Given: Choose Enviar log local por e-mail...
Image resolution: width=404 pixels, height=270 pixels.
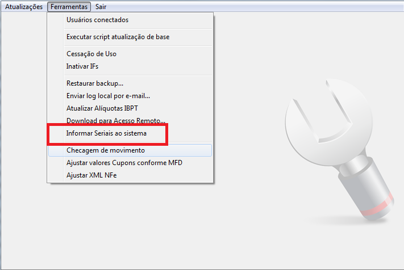Looking at the screenshot, I should click(108, 96).
